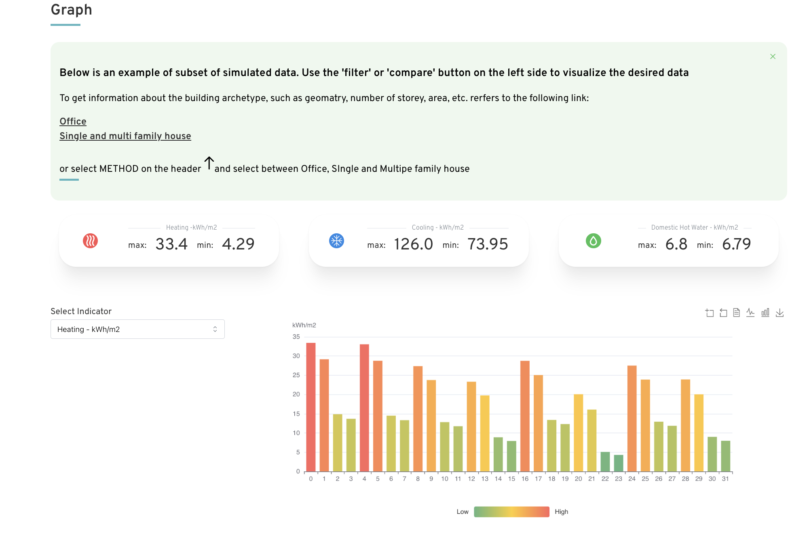This screenshot has height=545, width=807.
Task: Open Single and multi family house link
Action: (x=125, y=136)
